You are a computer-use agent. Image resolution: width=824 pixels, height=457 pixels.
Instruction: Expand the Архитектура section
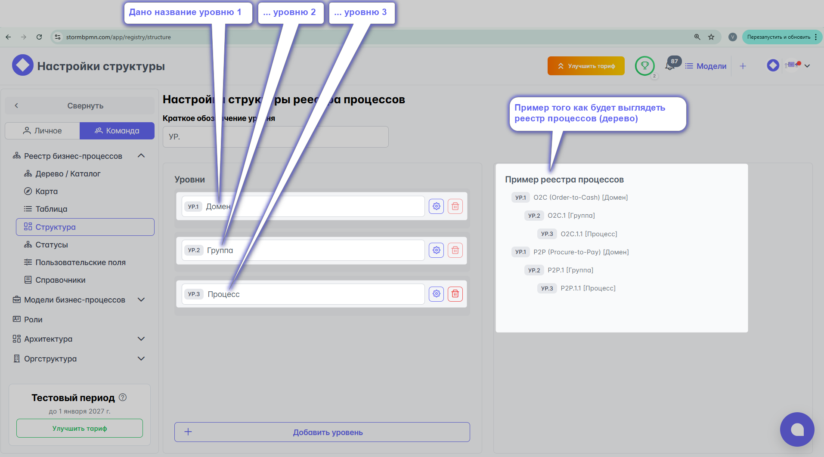(x=141, y=339)
